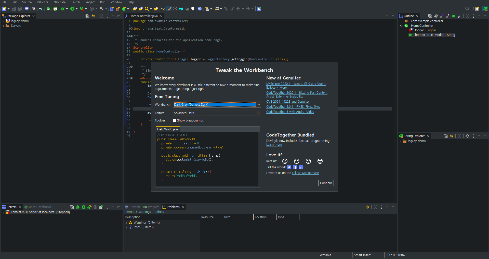Toggle Link with Editor in Package Explorer

point(93,16)
